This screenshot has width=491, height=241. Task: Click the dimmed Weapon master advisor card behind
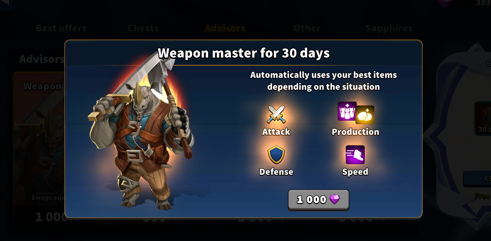39,148
